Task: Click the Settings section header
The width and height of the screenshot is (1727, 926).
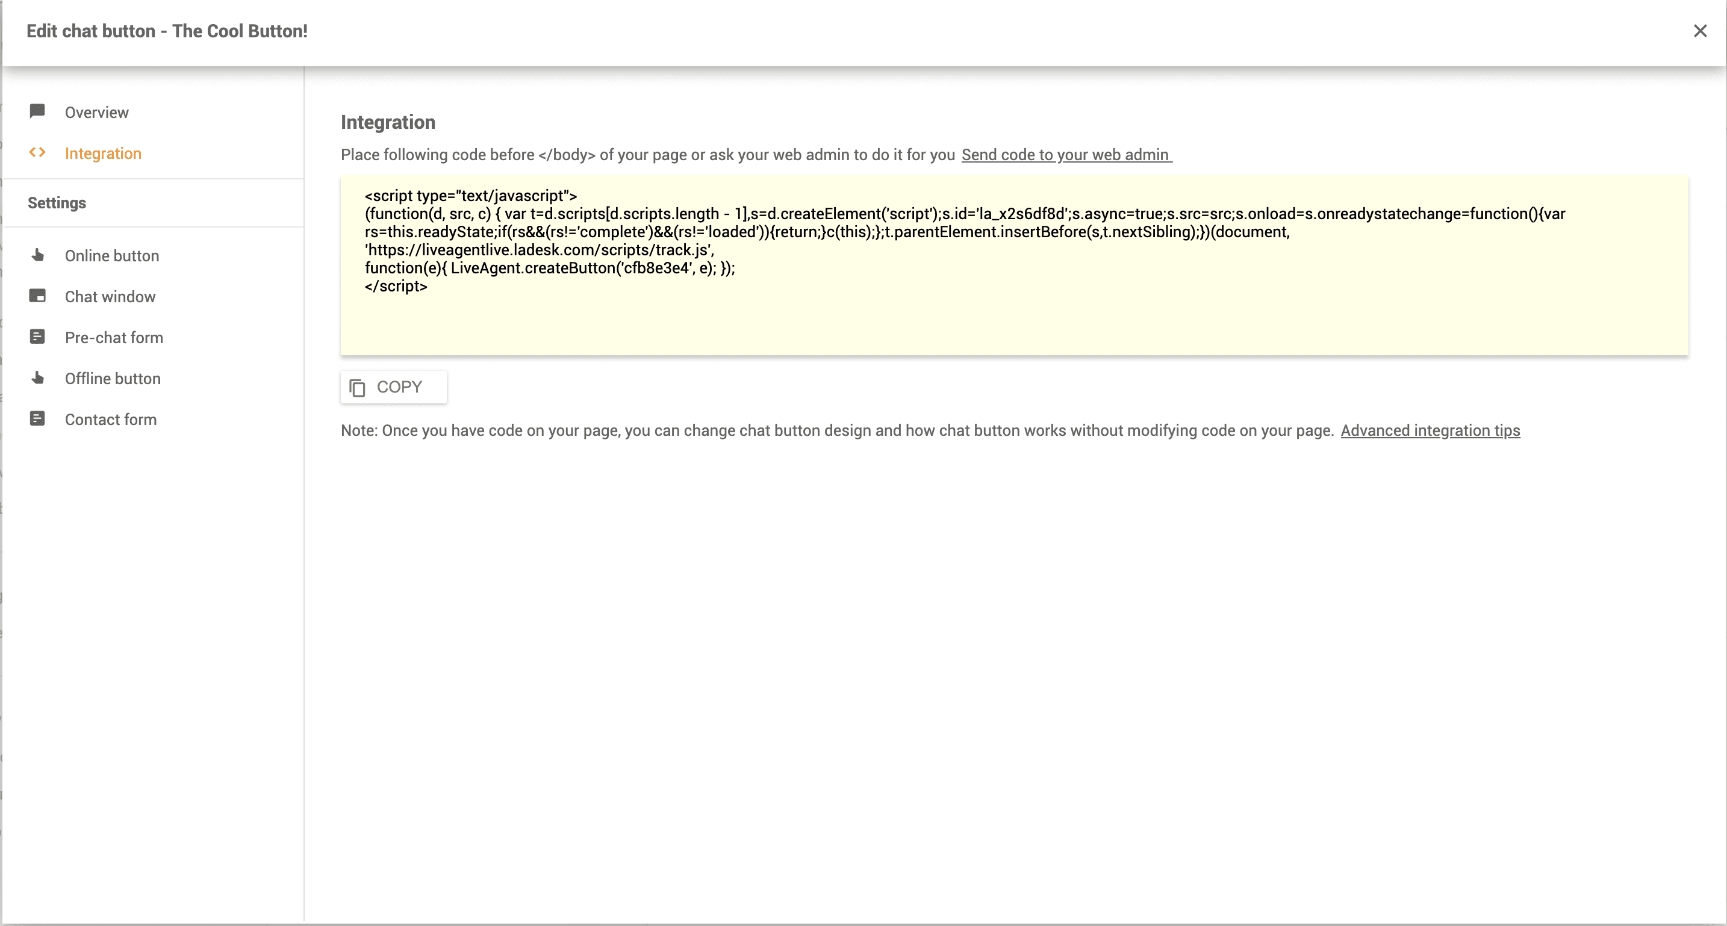Action: coord(57,202)
